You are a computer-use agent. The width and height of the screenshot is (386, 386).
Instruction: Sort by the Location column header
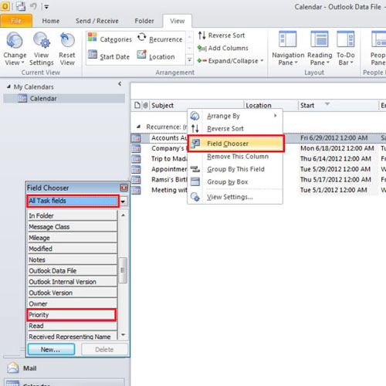(271, 105)
